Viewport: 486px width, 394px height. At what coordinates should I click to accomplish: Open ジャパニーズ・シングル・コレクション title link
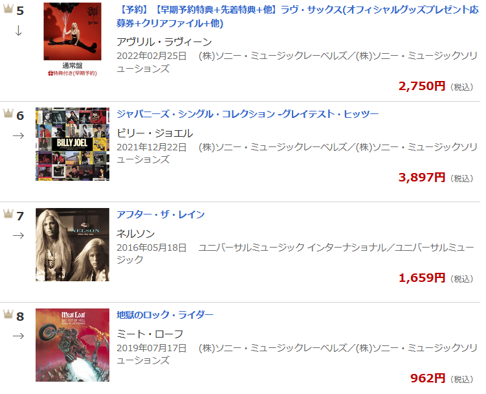(248, 114)
